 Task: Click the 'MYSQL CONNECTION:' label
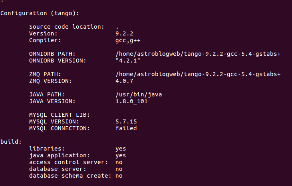click(60, 128)
